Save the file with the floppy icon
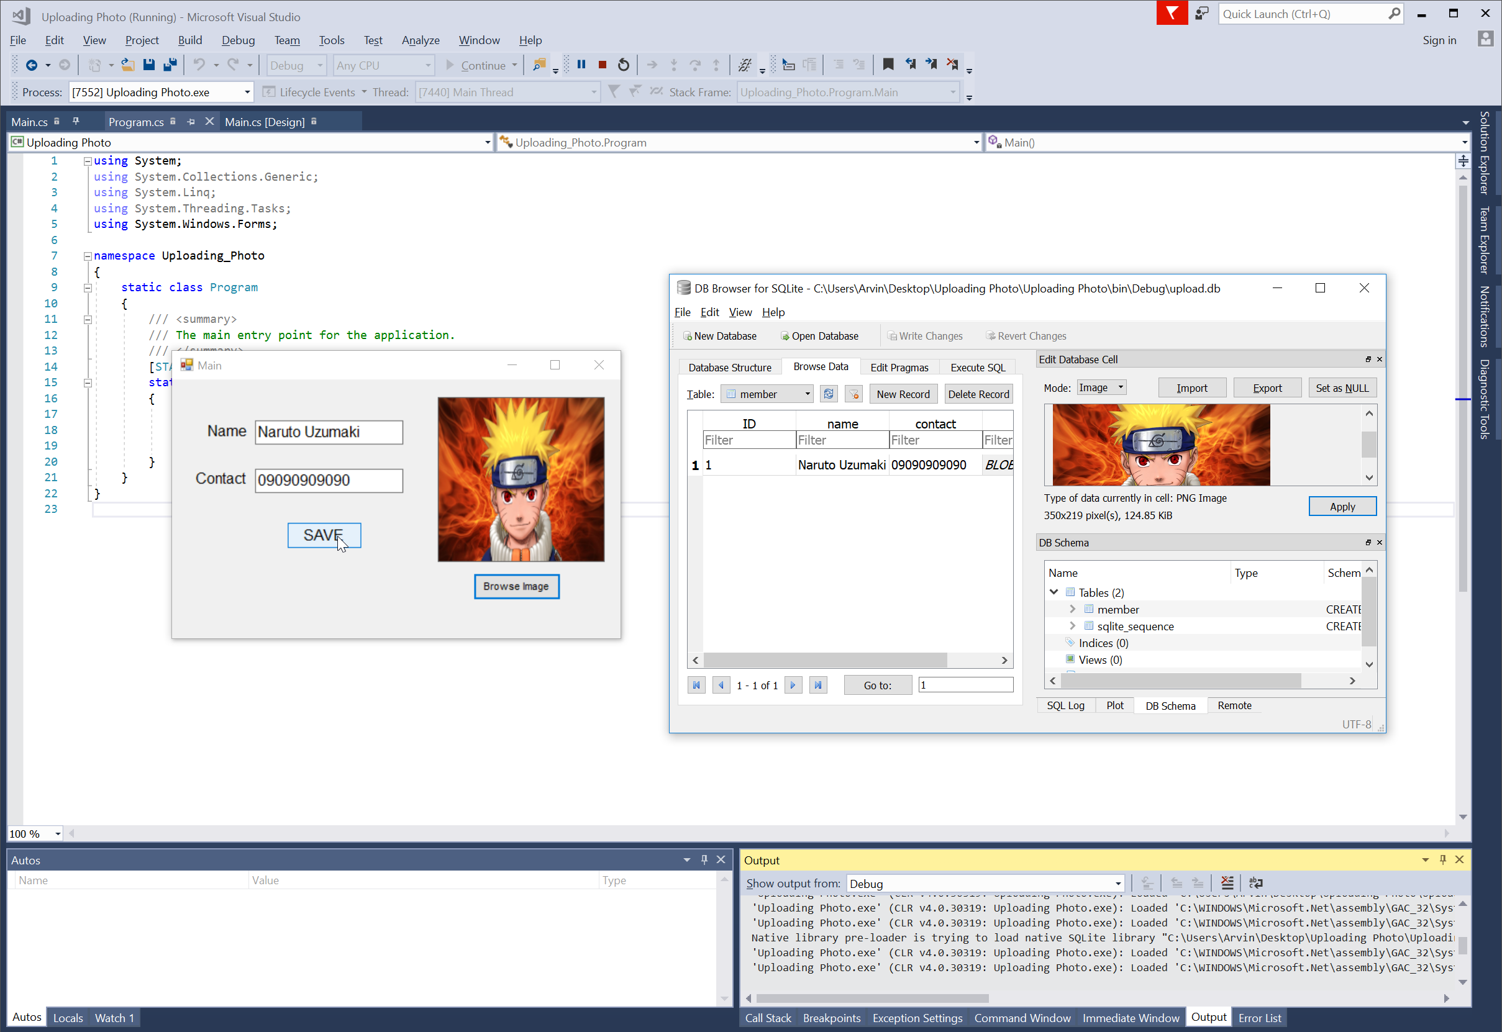The height and width of the screenshot is (1032, 1502). (149, 65)
